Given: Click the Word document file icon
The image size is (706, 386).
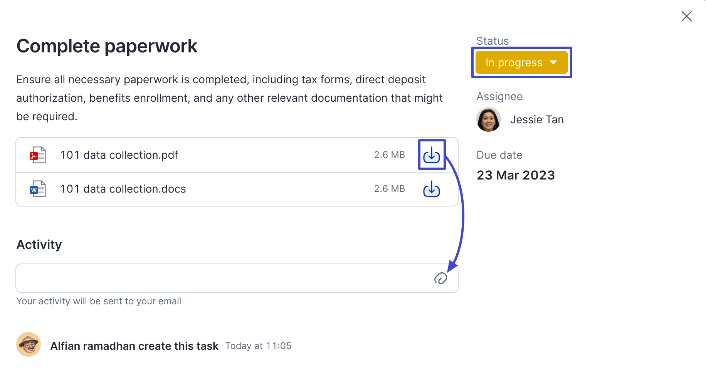Looking at the screenshot, I should coord(38,189).
